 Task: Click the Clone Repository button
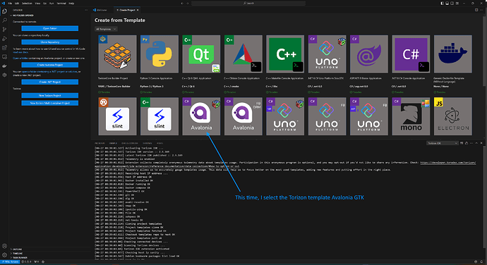point(49,42)
